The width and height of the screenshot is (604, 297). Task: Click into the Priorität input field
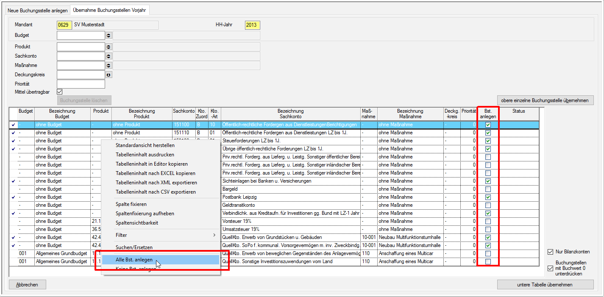pyautogui.click(x=81, y=84)
